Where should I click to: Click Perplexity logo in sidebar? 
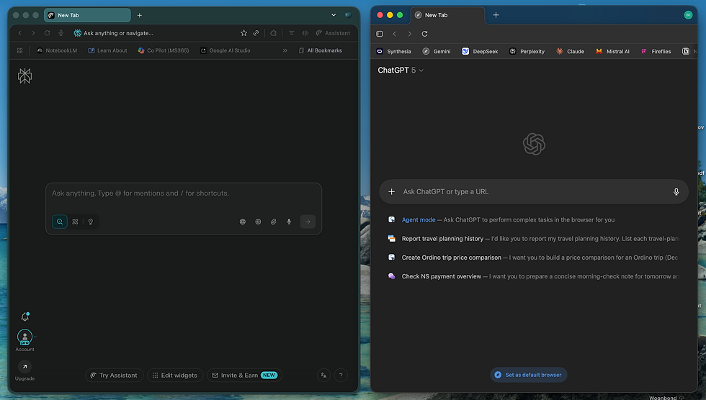tap(24, 76)
